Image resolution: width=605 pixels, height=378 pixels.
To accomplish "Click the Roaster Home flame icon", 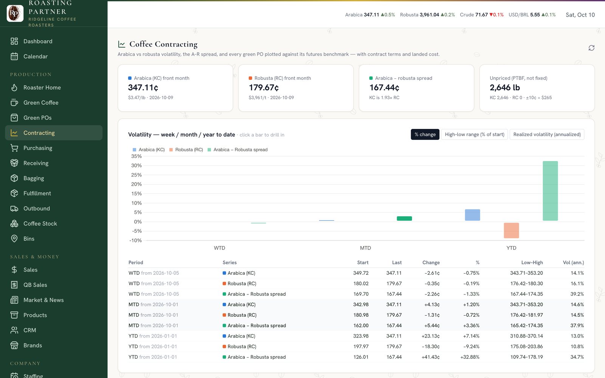I will click(x=14, y=87).
